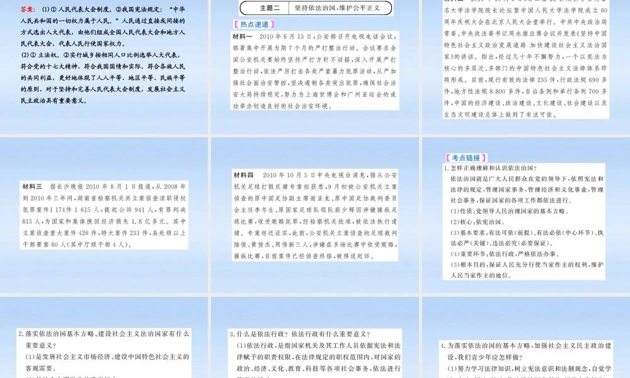This screenshot has width=630, height=378.
Task: Click the red 答案: label
Action: pyautogui.click(x=28, y=9)
